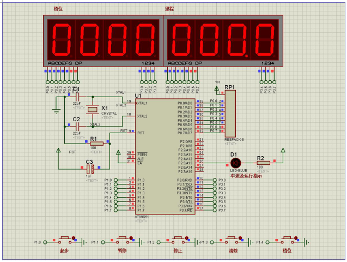Click the P3.7/RD pin label in U1
Viewport: 347px width, 262px height.
tap(186, 210)
